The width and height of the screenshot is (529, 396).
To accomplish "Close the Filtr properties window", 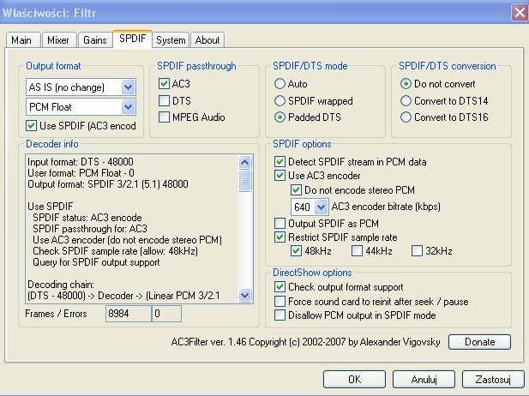I will (x=518, y=12).
